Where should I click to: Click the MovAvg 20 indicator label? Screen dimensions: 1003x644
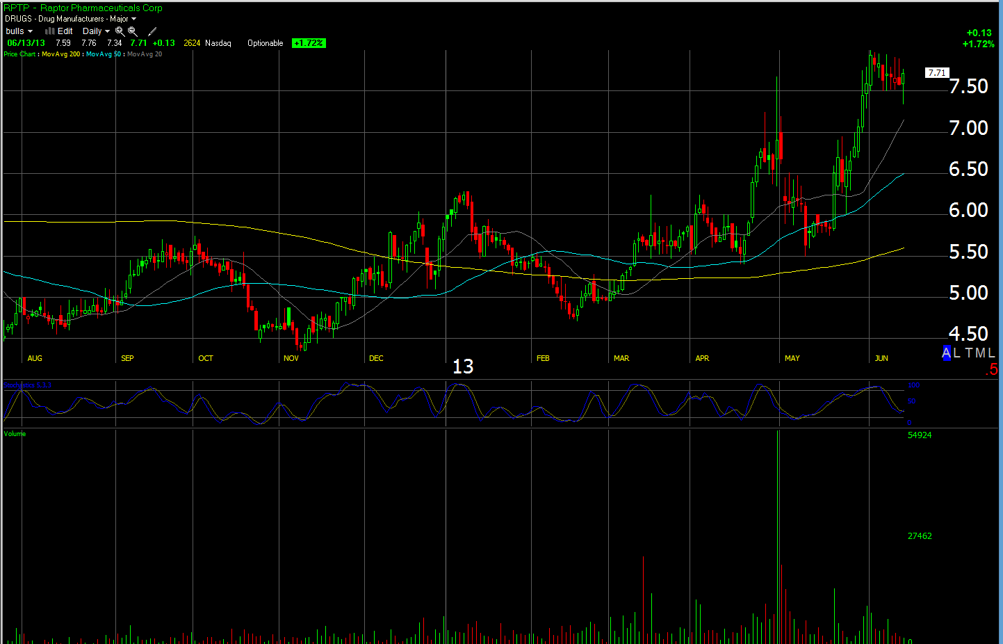coord(145,54)
